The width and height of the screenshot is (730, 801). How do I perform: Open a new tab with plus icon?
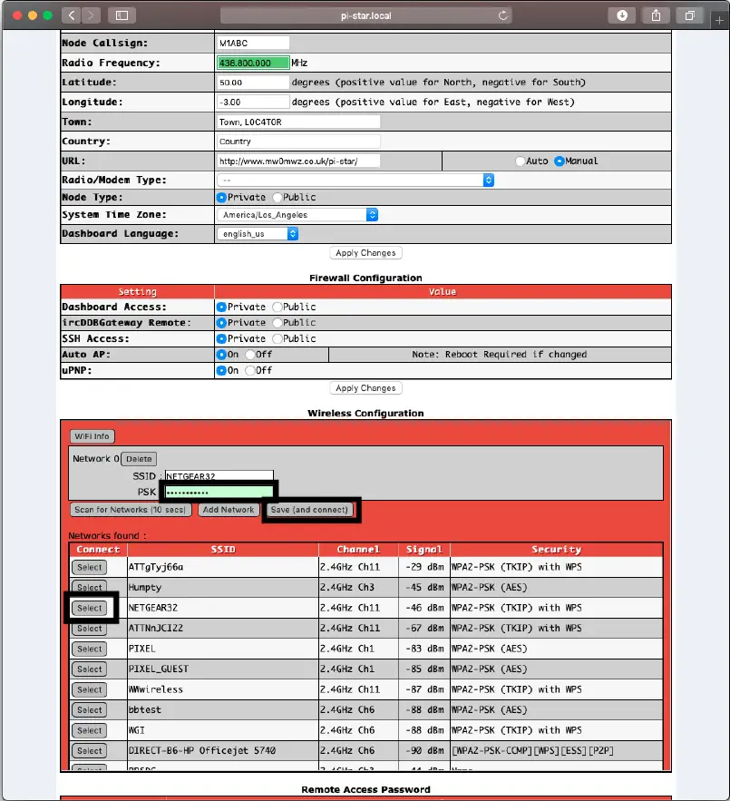[719, 21]
